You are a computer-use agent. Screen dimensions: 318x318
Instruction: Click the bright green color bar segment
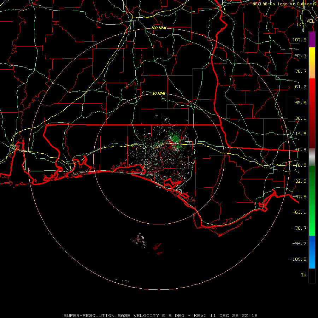[x=312, y=201]
